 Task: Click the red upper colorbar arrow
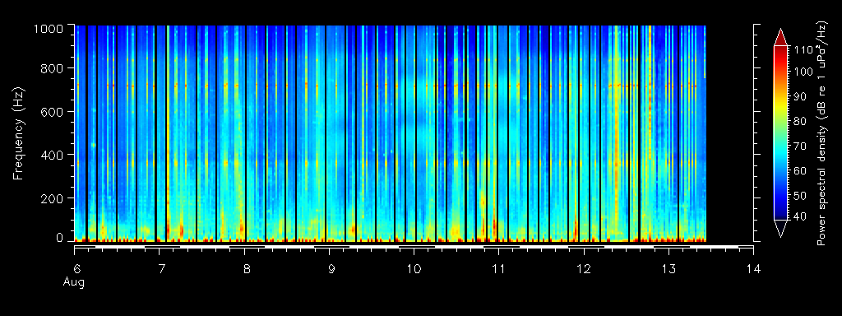pos(780,37)
